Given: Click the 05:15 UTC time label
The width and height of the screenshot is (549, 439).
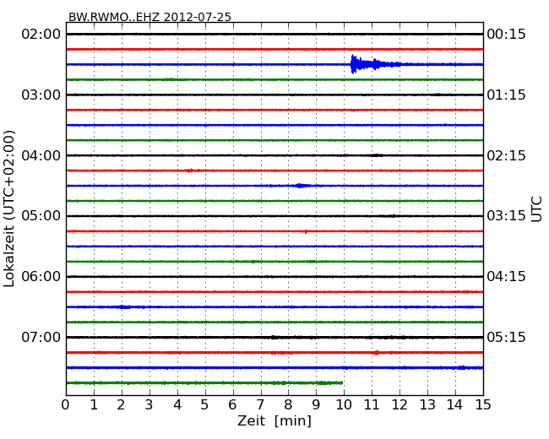Looking at the screenshot, I should coord(506,337).
